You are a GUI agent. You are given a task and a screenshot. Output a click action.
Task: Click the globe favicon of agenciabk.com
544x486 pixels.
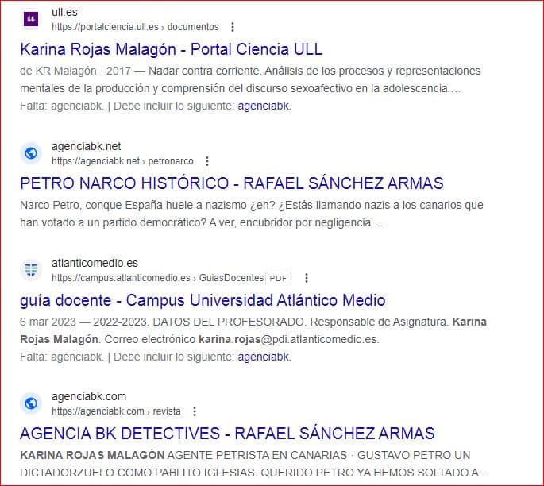[x=31, y=403]
